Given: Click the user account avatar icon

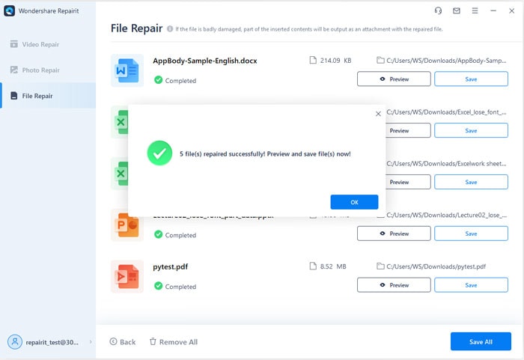Looking at the screenshot, I should (15, 341).
